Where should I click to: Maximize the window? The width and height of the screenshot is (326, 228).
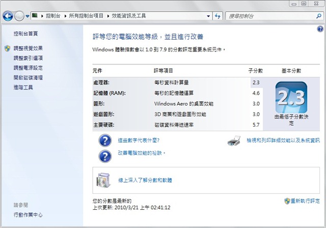point(304,4)
